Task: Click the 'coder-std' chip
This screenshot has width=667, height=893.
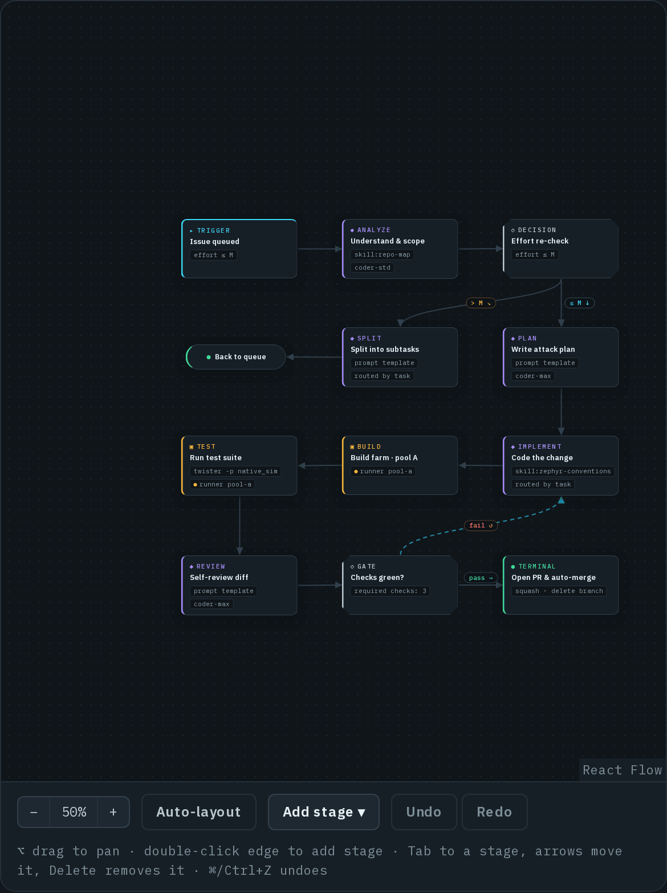Action: (x=372, y=267)
